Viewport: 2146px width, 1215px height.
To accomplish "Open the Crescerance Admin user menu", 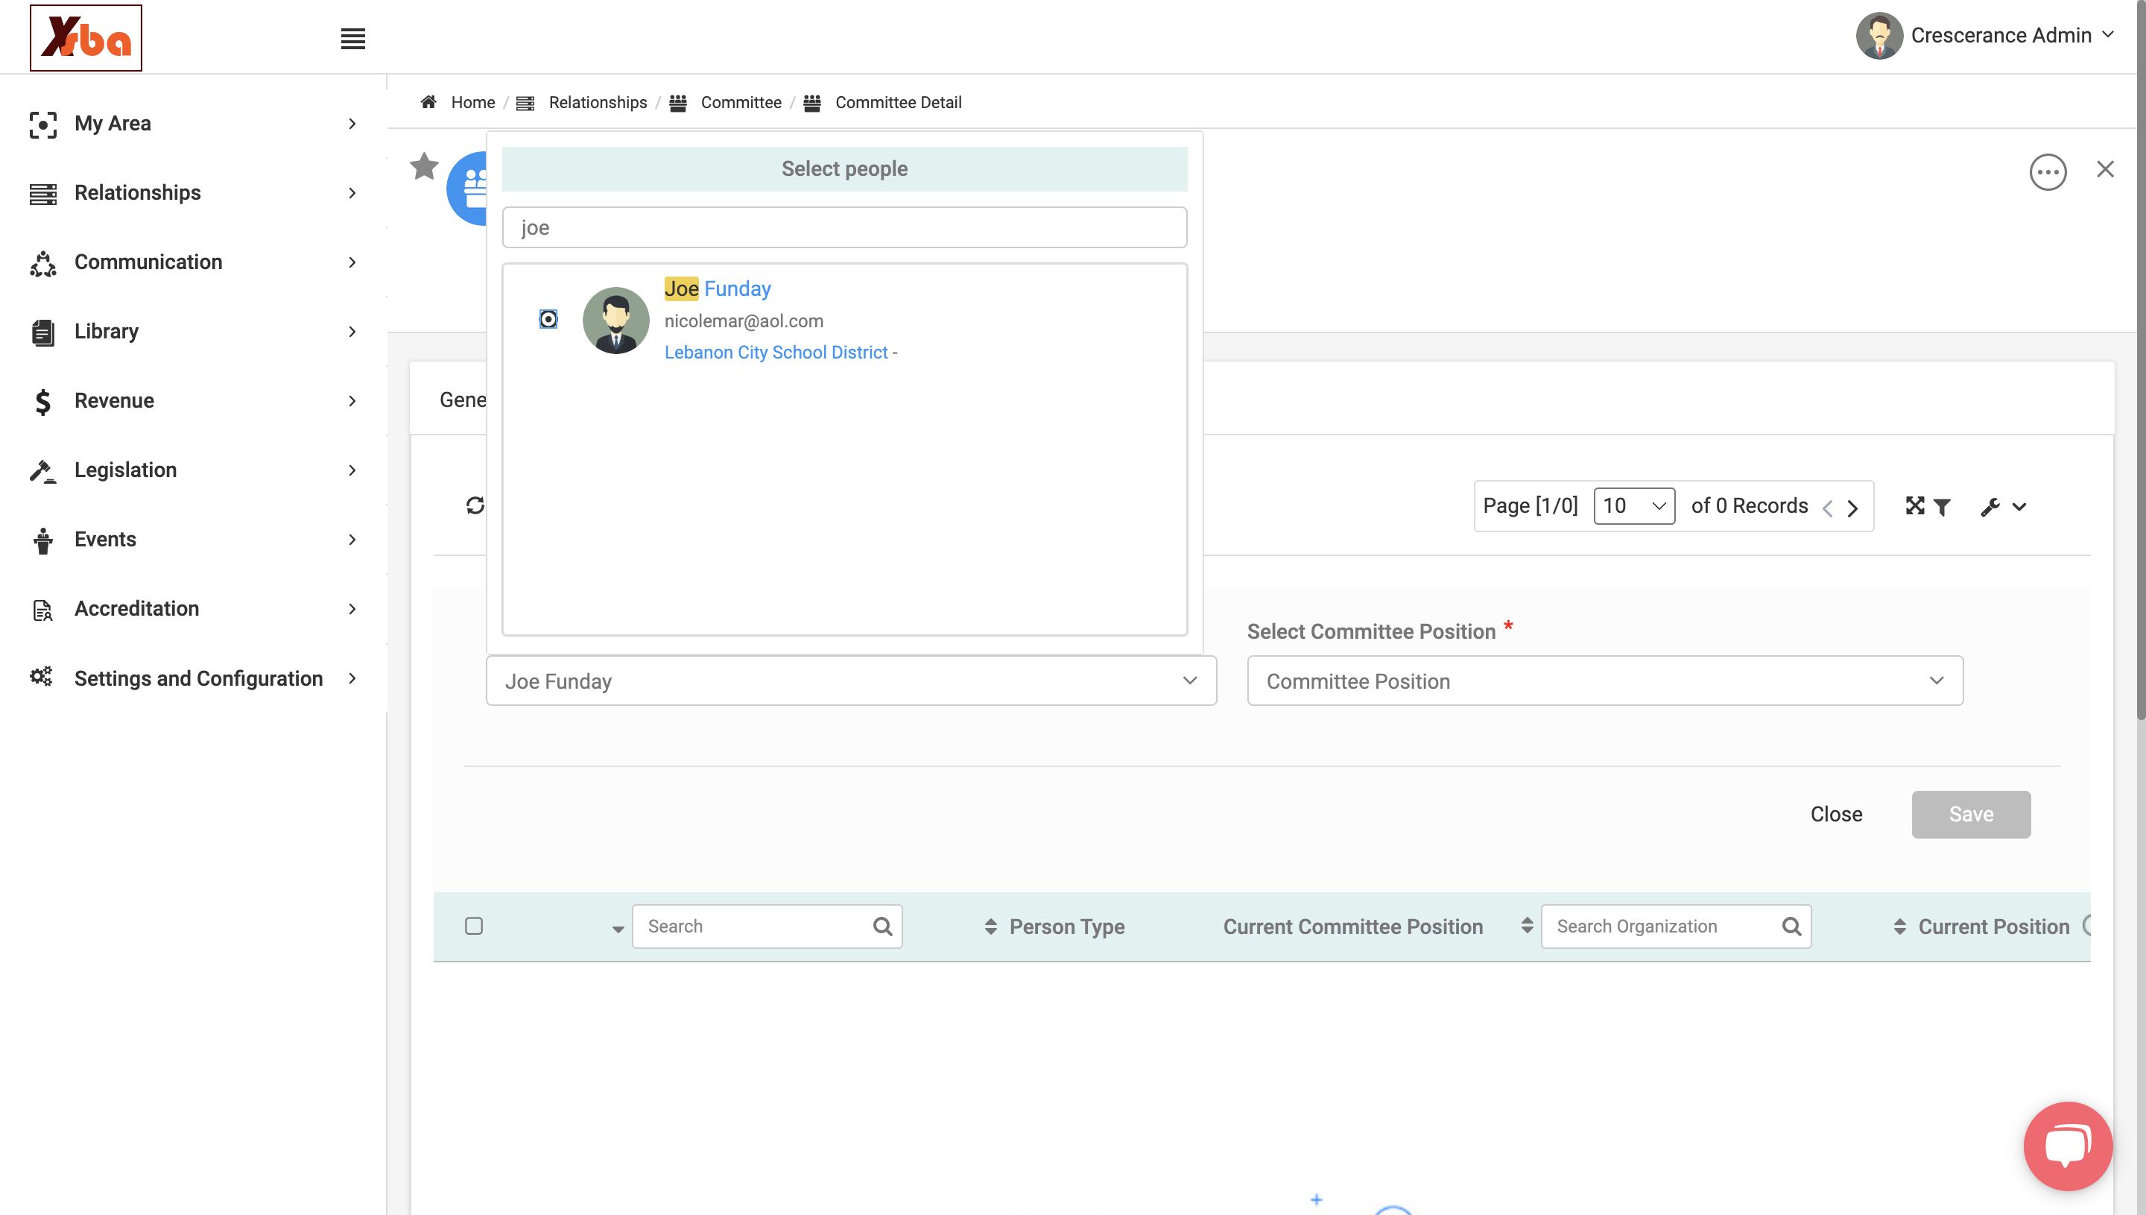I will (x=1987, y=35).
